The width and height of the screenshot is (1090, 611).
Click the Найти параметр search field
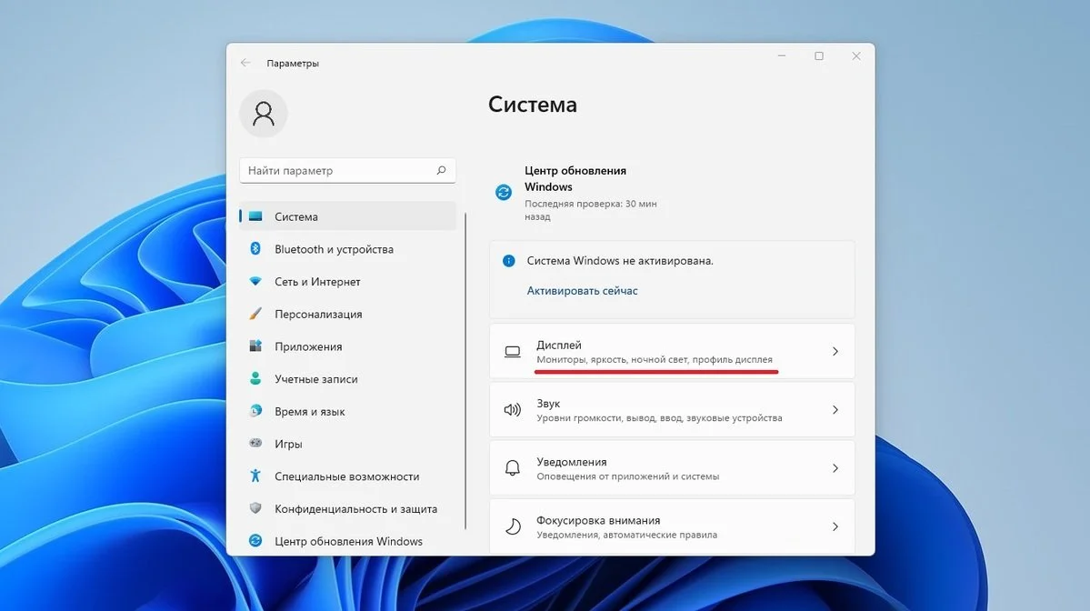347,170
